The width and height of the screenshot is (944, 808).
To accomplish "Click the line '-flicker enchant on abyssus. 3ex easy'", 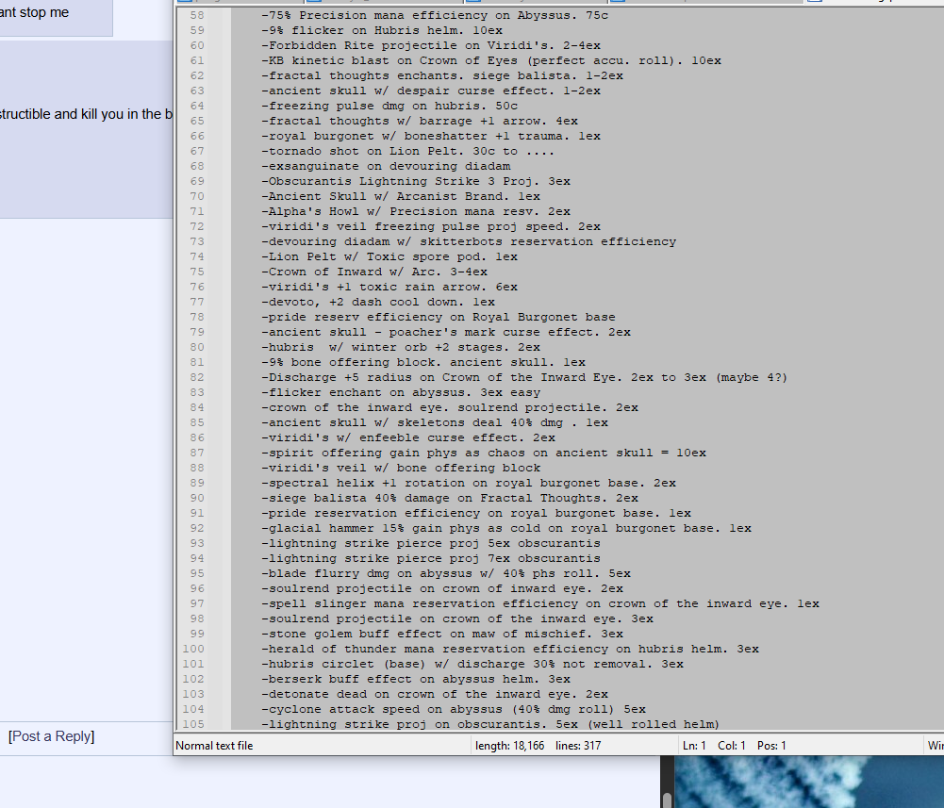I will click(x=401, y=392).
